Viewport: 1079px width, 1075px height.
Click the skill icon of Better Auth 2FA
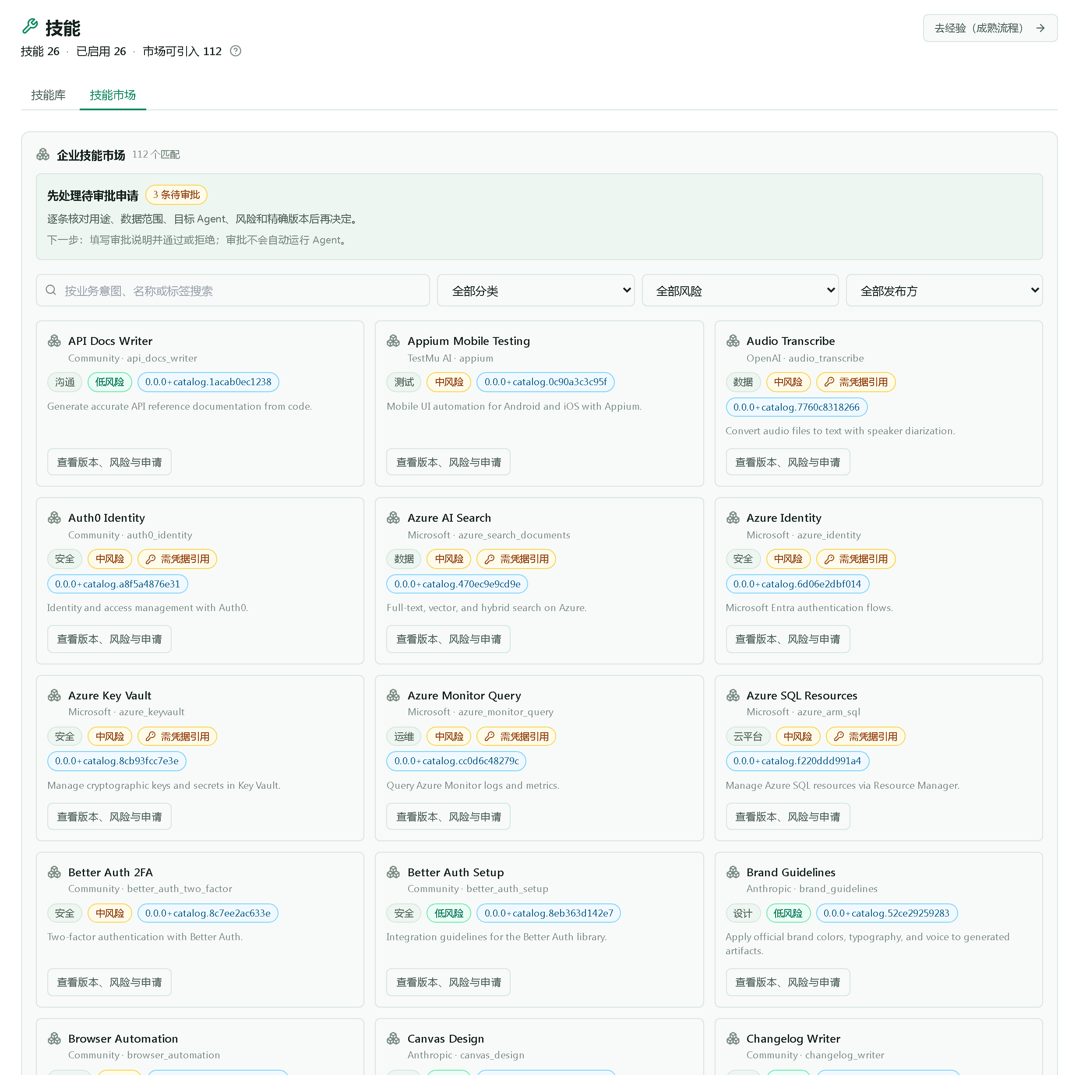[x=55, y=872]
